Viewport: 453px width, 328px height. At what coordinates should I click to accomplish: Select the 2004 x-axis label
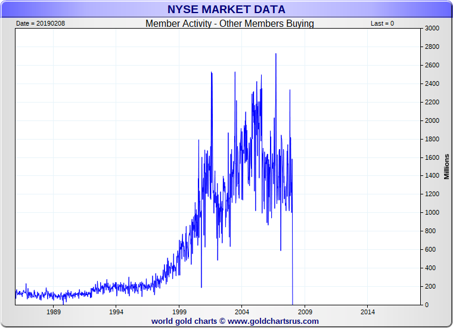tap(242, 312)
